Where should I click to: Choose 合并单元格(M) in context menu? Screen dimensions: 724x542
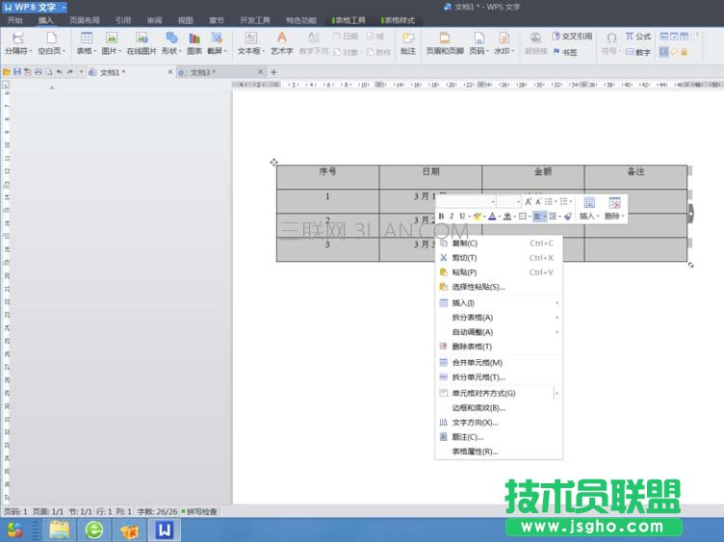tap(499, 362)
